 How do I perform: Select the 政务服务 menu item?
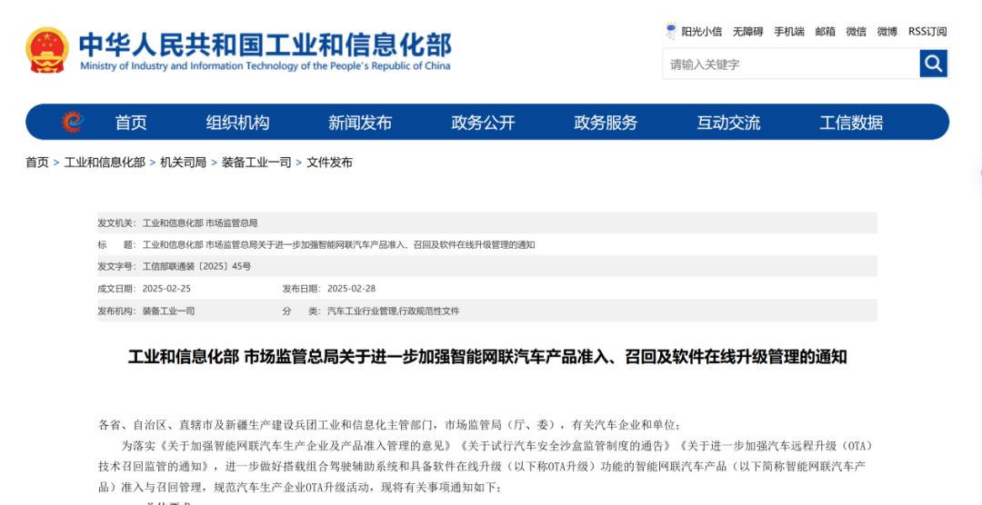point(606,123)
